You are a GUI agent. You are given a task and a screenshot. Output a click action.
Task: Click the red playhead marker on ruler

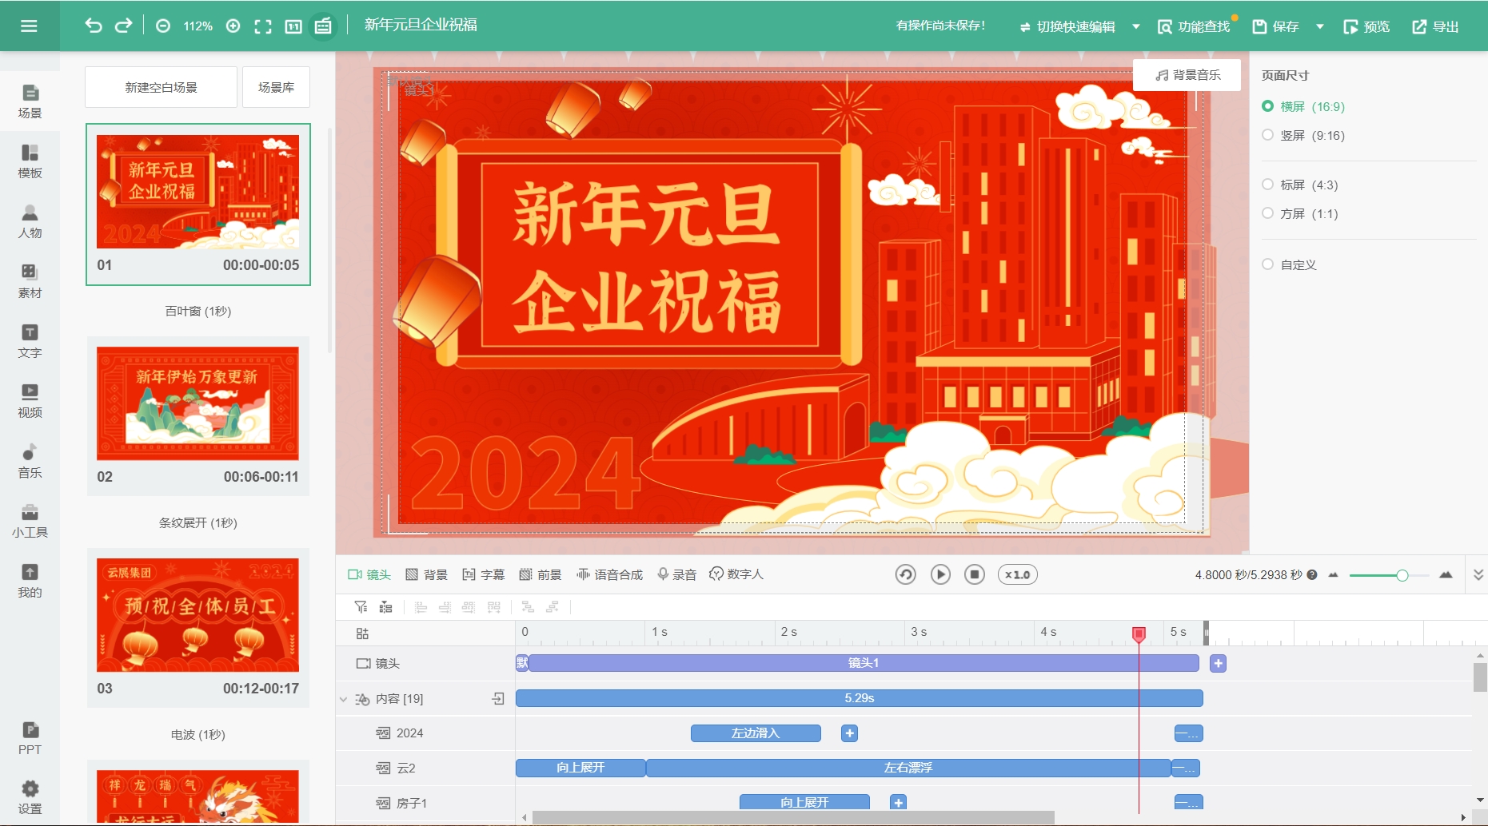coord(1139,634)
